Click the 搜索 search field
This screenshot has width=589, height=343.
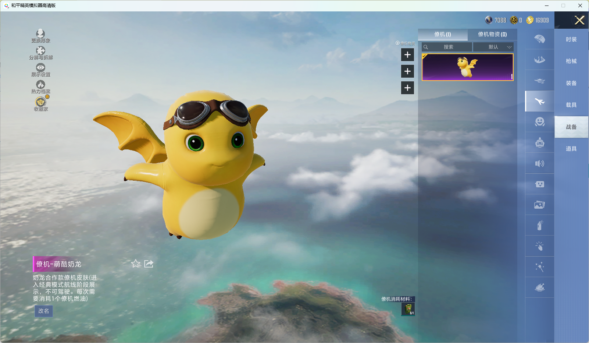pyautogui.click(x=448, y=47)
